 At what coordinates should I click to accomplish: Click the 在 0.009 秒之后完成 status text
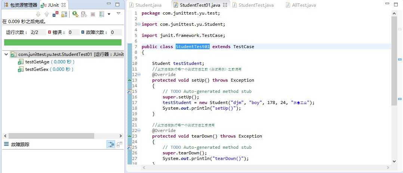[24, 22]
